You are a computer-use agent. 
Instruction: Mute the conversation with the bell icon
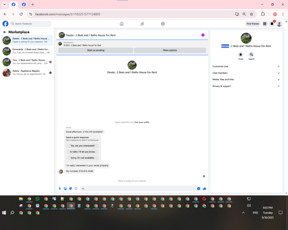click(x=241, y=55)
